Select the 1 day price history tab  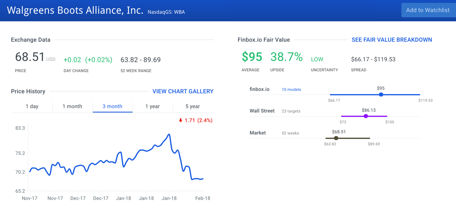coord(32,107)
